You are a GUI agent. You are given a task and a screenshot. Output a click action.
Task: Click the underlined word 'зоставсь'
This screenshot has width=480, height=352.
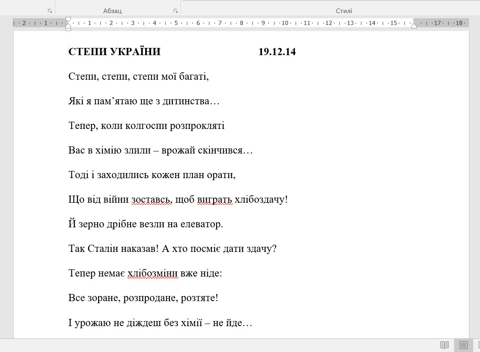click(x=151, y=199)
